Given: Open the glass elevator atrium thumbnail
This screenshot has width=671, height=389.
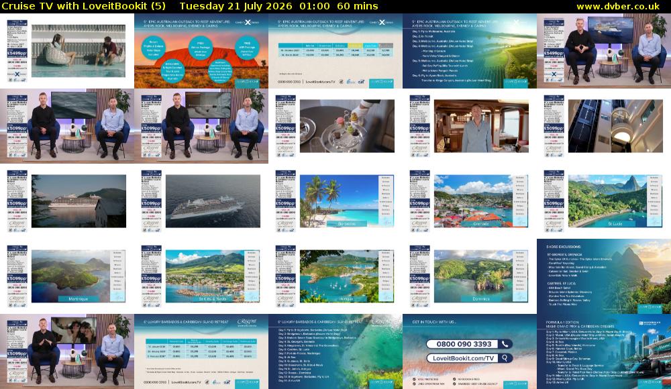Looking at the screenshot, I should pyautogui.click(x=604, y=126).
